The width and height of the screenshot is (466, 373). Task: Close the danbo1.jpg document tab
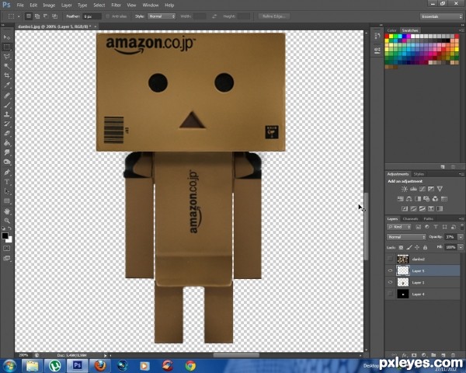[96, 26]
